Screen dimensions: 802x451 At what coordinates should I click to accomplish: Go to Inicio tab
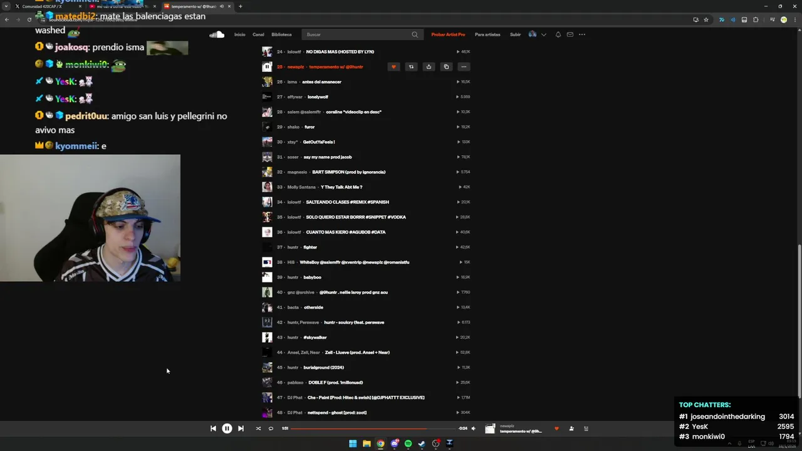[x=240, y=34]
